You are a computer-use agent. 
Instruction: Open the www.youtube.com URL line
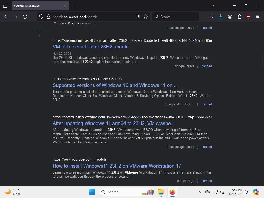pos(79,159)
